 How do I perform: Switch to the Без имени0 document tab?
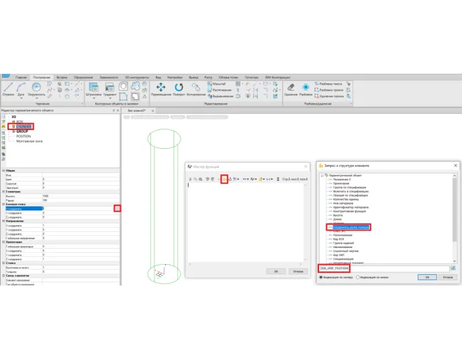(x=137, y=111)
